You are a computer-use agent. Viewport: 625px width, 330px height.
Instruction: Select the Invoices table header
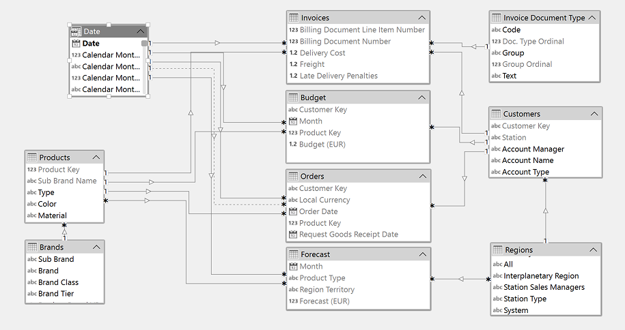pyautogui.click(x=358, y=18)
